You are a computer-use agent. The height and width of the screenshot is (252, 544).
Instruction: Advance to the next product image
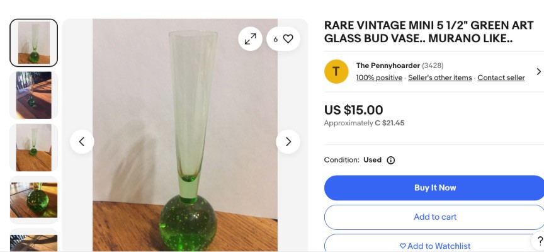coord(288,142)
